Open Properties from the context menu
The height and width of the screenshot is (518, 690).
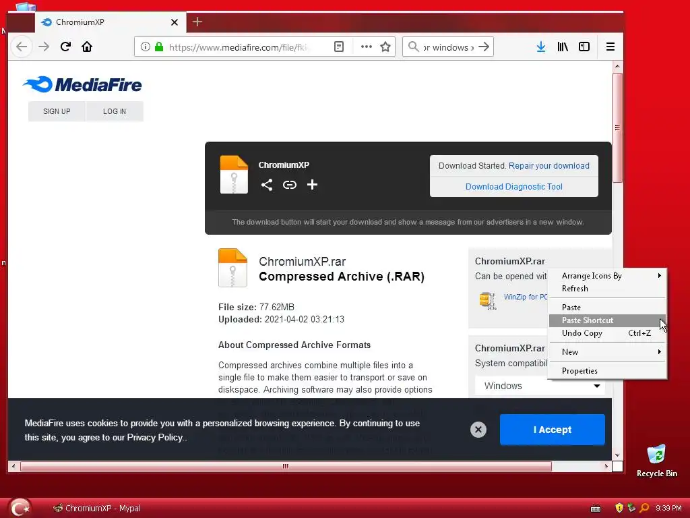pos(607,371)
